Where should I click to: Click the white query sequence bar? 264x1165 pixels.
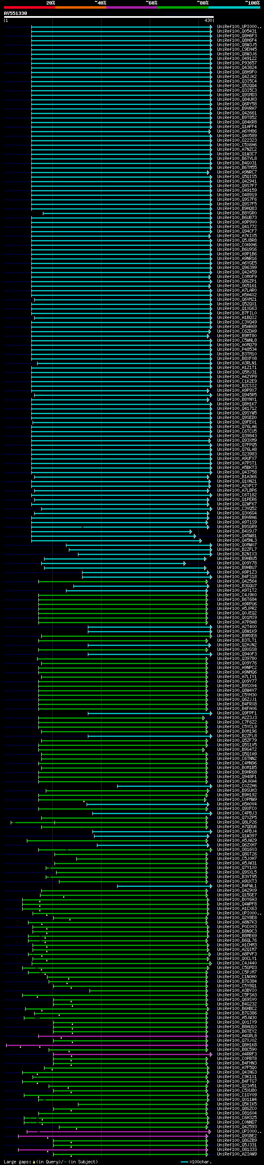click(109, 17)
